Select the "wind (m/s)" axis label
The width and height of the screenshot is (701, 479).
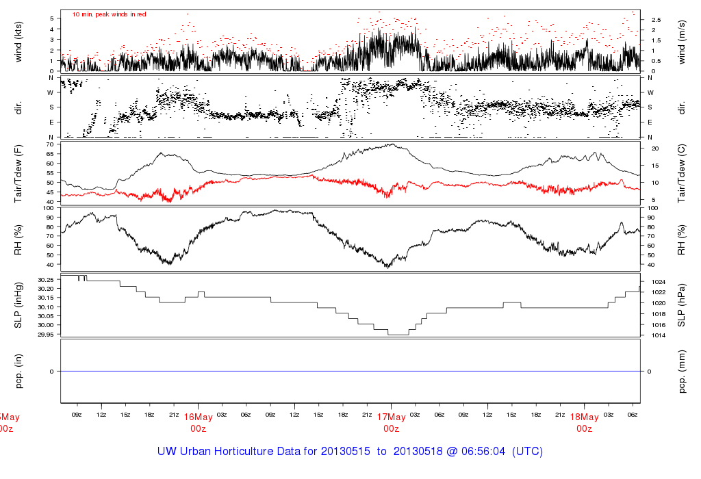click(x=682, y=42)
